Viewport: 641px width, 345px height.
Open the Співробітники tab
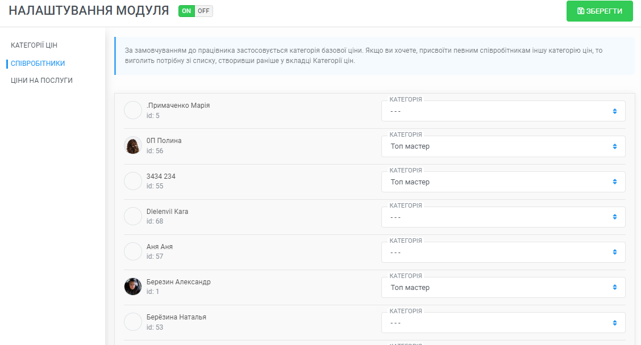pyautogui.click(x=38, y=64)
